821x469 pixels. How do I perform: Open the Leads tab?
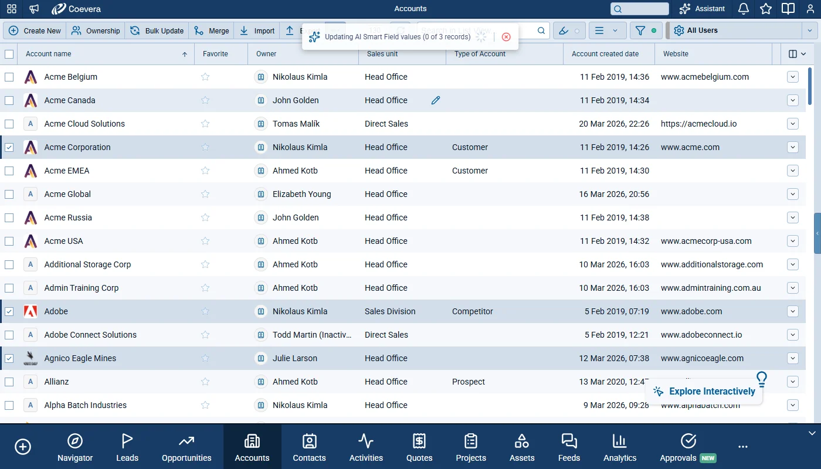(127, 447)
